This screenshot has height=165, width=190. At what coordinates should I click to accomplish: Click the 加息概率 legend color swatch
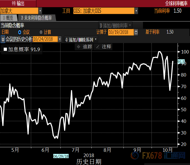(x=5, y=49)
